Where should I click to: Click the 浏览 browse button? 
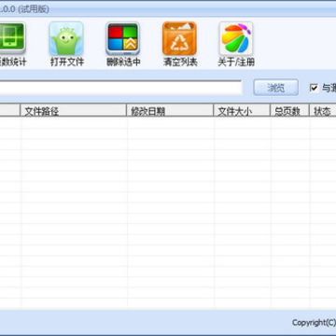point(276,88)
